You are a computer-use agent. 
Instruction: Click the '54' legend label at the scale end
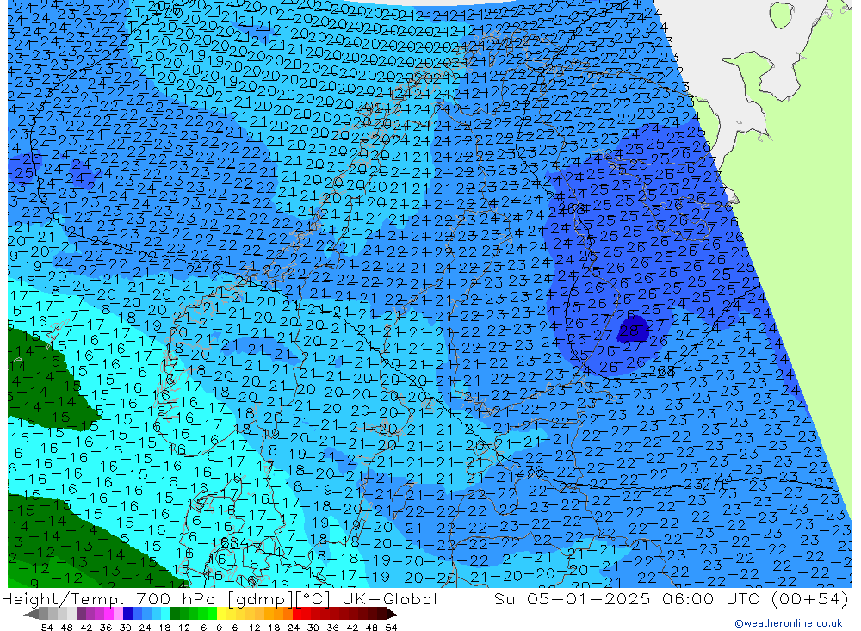[x=391, y=628]
